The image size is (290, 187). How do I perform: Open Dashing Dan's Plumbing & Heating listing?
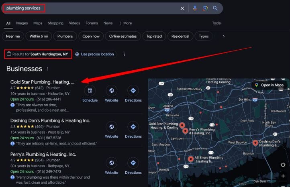click(50, 121)
